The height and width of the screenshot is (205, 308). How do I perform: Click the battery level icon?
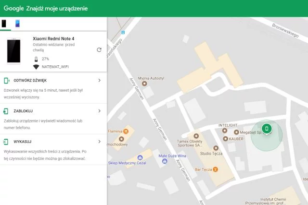pyautogui.click(x=36, y=59)
